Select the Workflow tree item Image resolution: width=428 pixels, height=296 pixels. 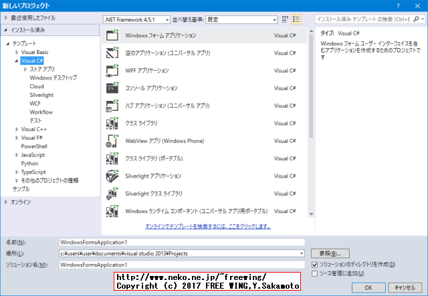click(41, 112)
